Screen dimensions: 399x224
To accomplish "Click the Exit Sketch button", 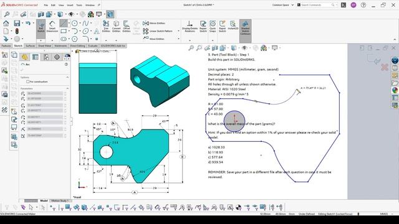I will pos(41,27).
